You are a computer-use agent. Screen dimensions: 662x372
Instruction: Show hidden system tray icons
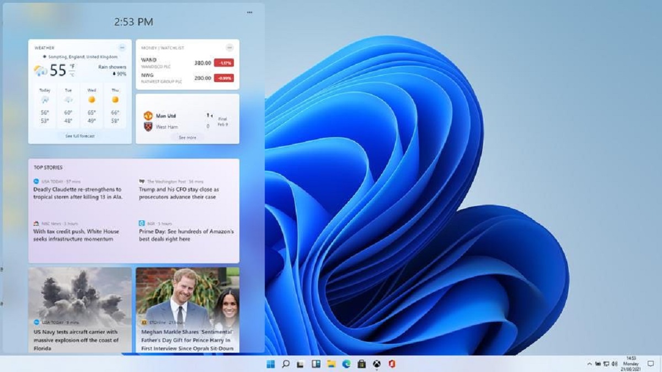[x=589, y=364]
